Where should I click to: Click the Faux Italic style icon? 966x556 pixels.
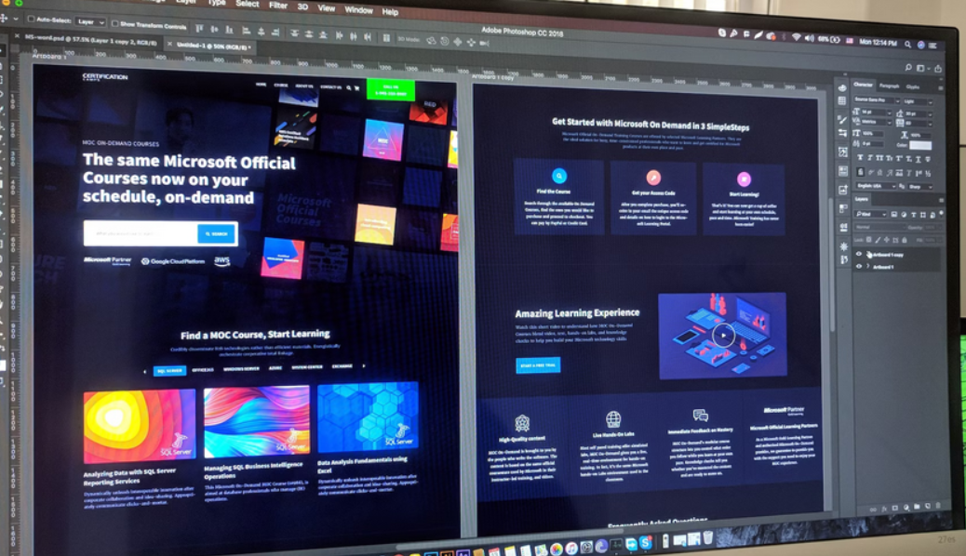tap(870, 158)
